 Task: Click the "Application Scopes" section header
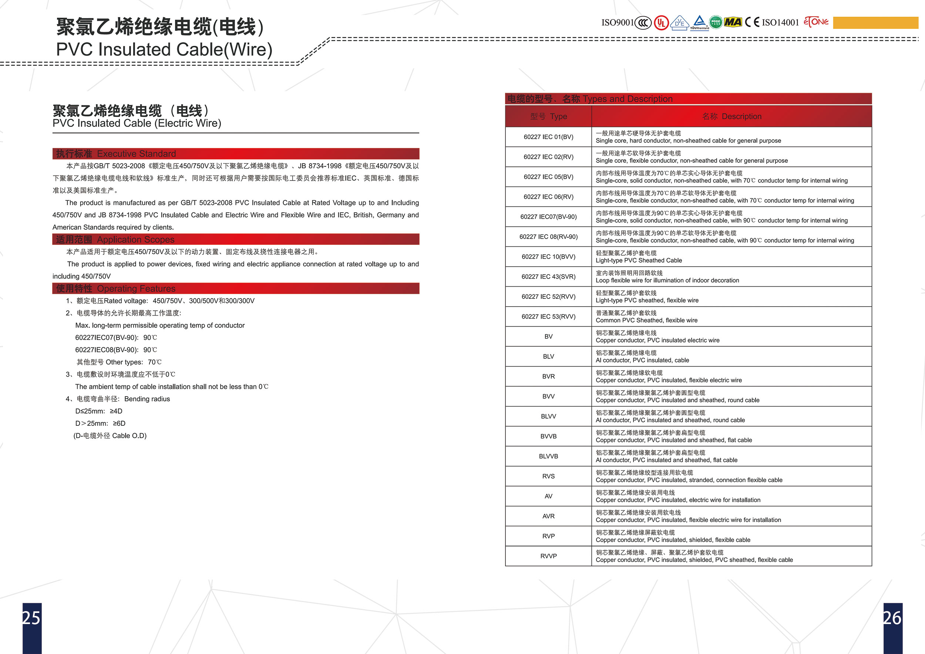click(236, 240)
